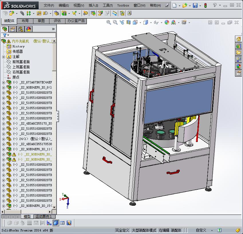The width and height of the screenshot is (243, 234).
Task: Click the Smart Fasteners icon
Action: [x=39, y=13]
